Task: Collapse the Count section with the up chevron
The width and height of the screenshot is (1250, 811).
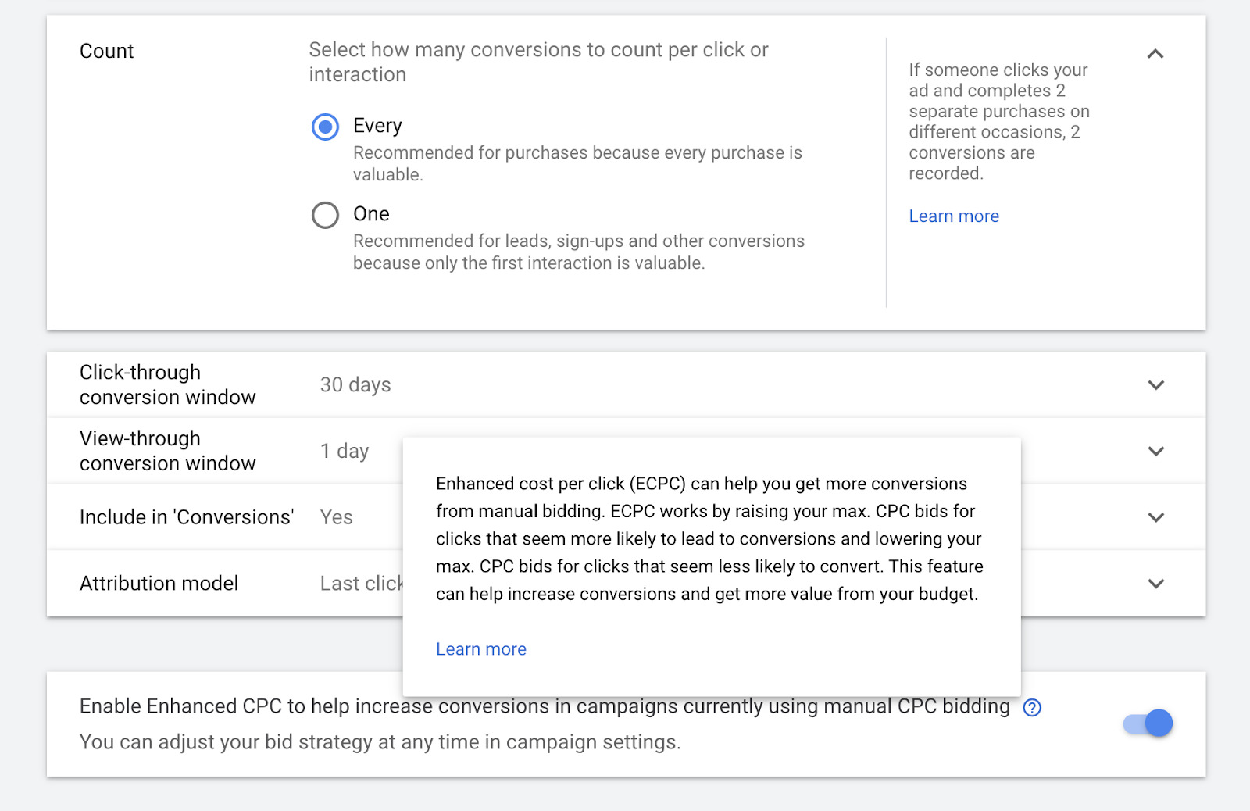Action: [x=1155, y=54]
